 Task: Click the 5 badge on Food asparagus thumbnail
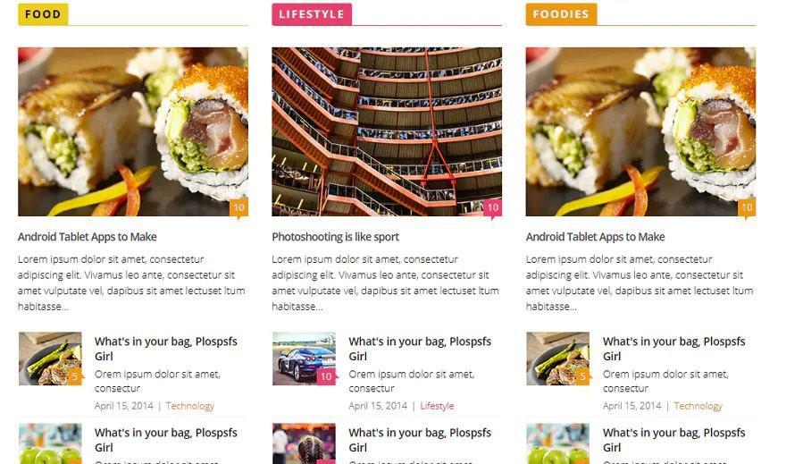coord(75,377)
